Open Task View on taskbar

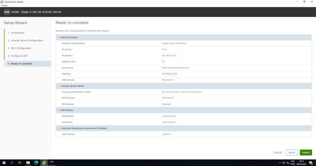click(19, 163)
